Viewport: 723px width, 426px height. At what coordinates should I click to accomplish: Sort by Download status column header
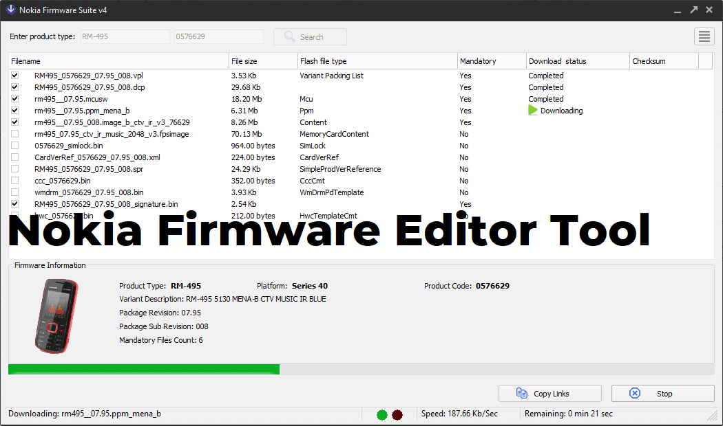pos(578,61)
